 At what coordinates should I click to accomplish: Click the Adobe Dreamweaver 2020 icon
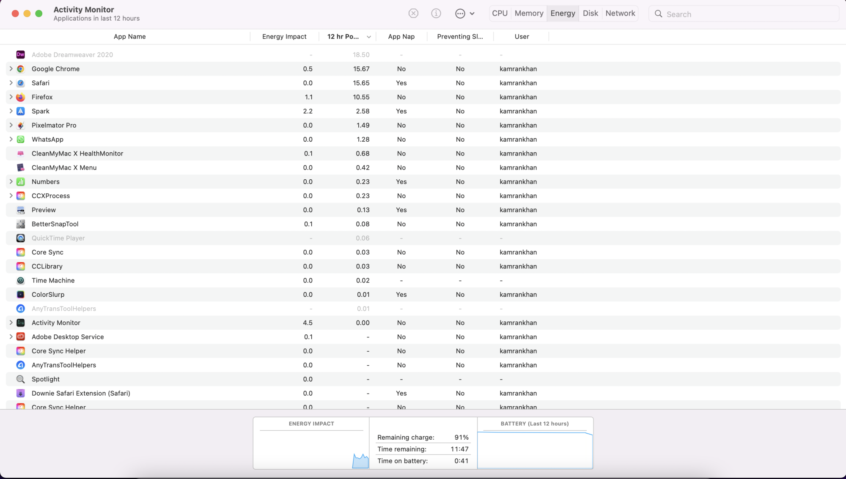20,55
